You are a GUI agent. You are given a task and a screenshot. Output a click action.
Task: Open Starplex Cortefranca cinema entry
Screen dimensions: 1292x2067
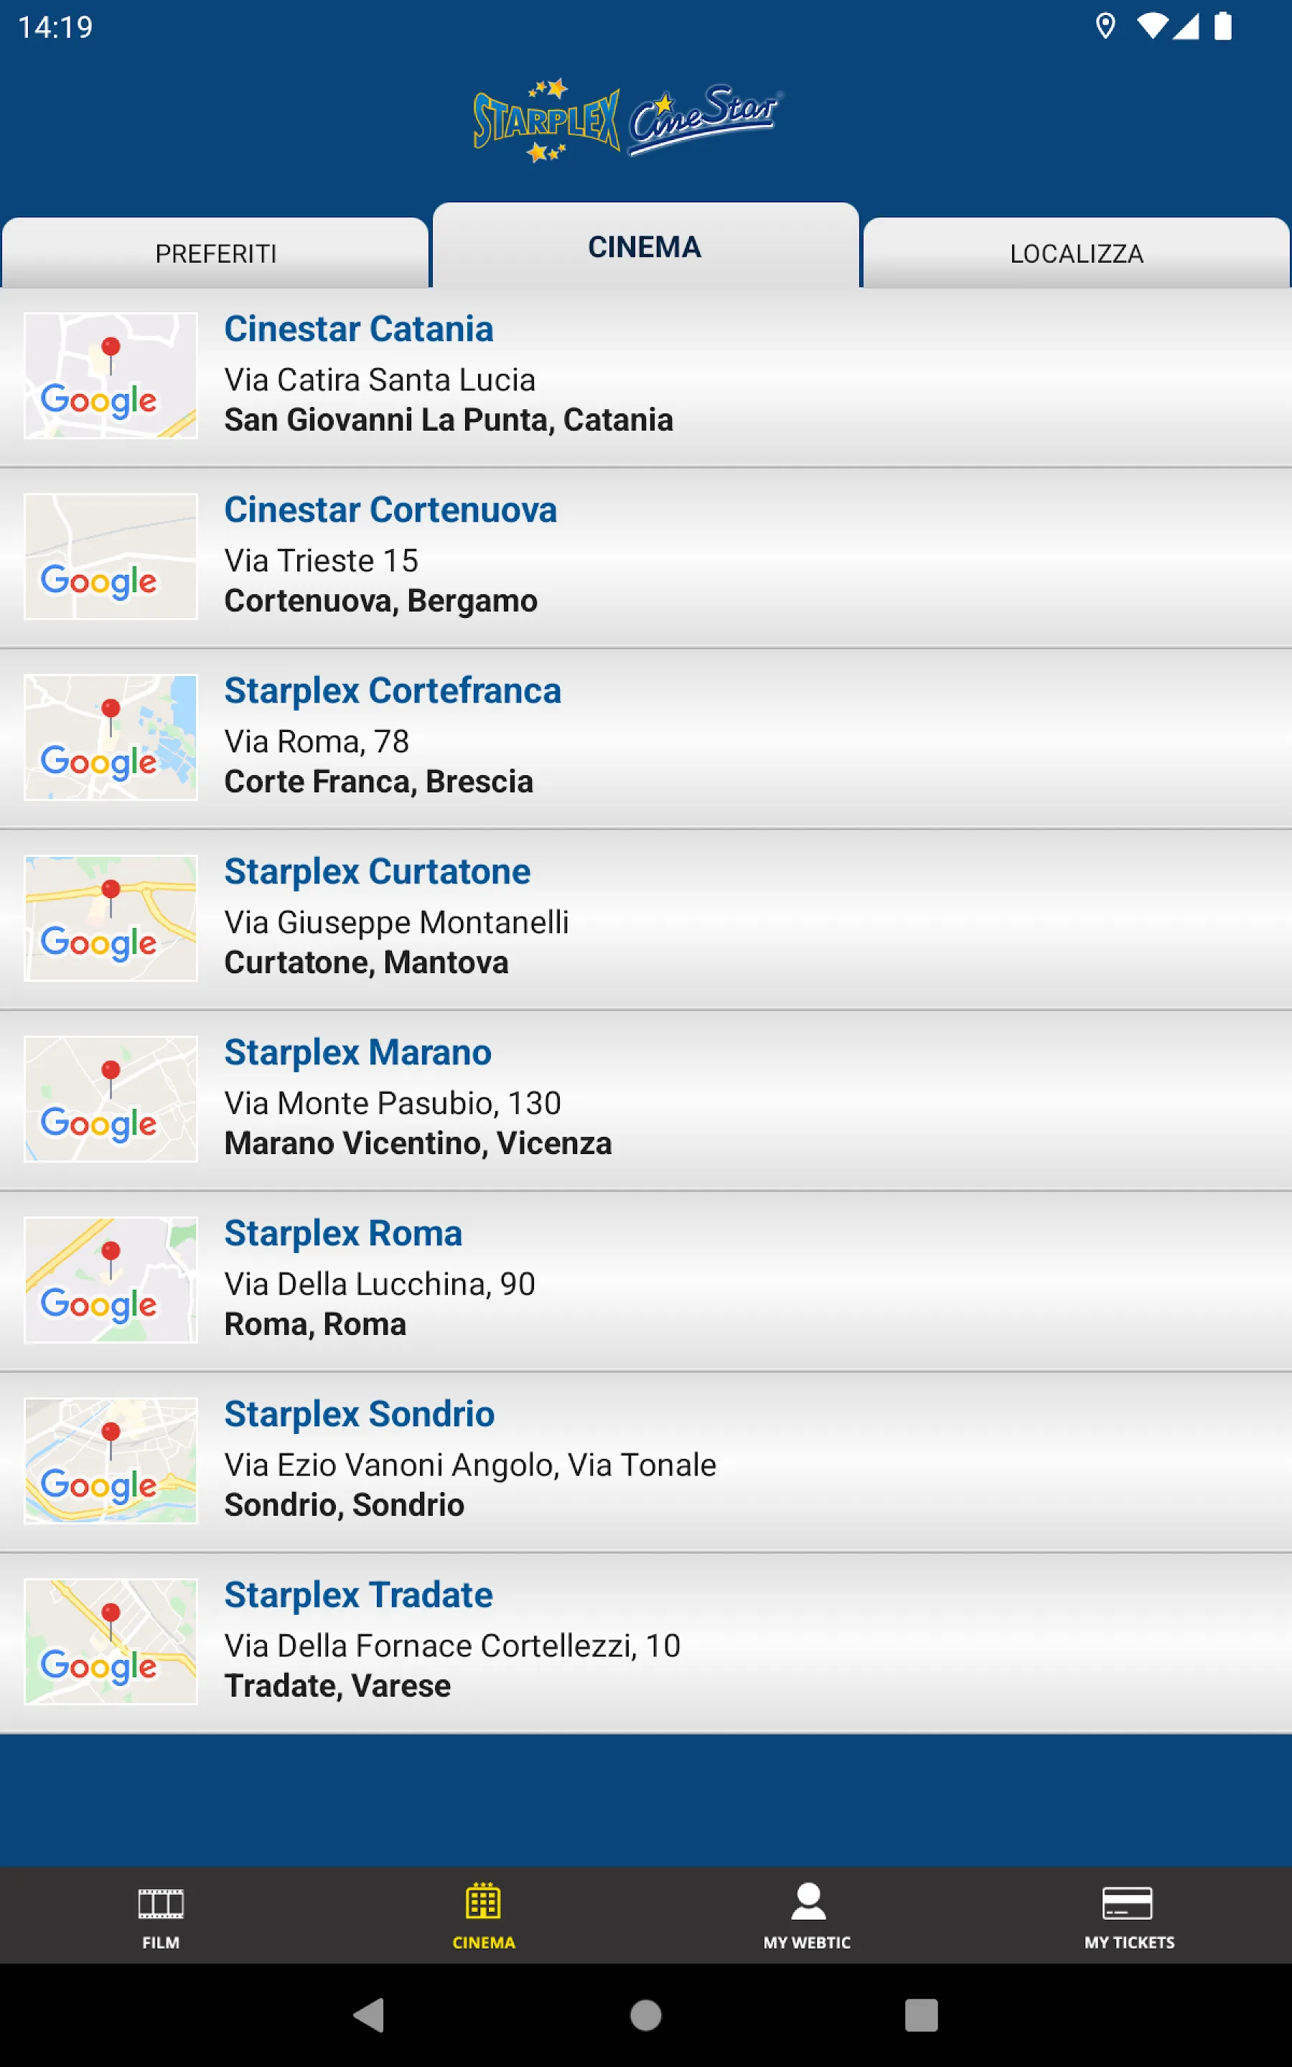[646, 738]
